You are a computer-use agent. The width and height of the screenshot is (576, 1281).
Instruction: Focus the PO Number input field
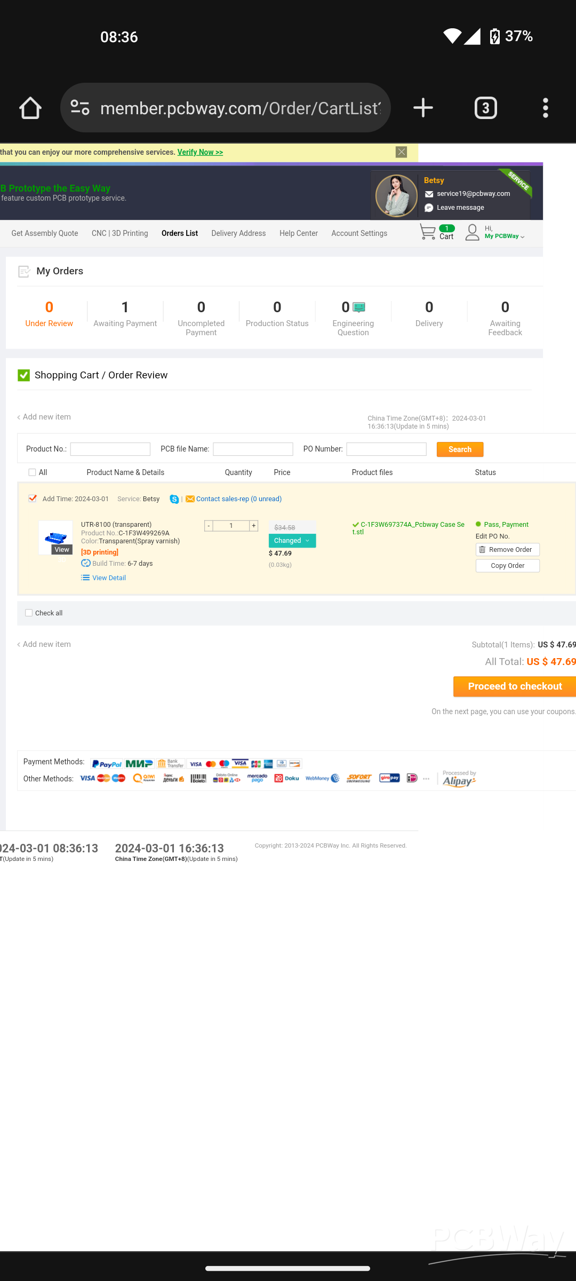[x=387, y=449]
